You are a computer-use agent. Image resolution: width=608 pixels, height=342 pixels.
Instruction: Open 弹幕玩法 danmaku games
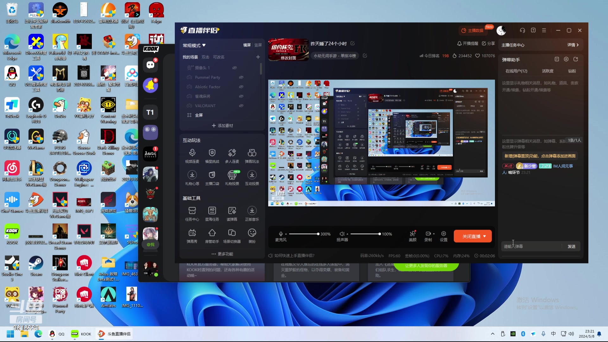pos(252,156)
